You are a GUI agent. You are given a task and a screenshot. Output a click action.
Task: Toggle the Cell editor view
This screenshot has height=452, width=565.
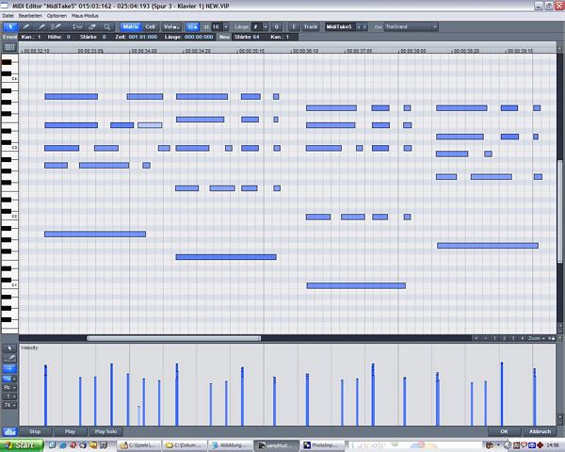coord(150,26)
